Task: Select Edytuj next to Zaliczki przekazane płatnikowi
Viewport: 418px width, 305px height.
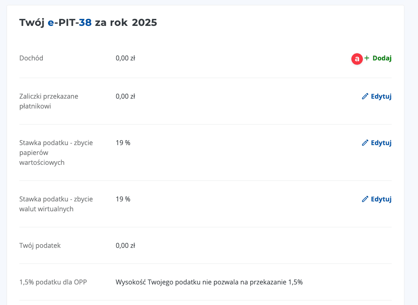Action: tap(381, 96)
